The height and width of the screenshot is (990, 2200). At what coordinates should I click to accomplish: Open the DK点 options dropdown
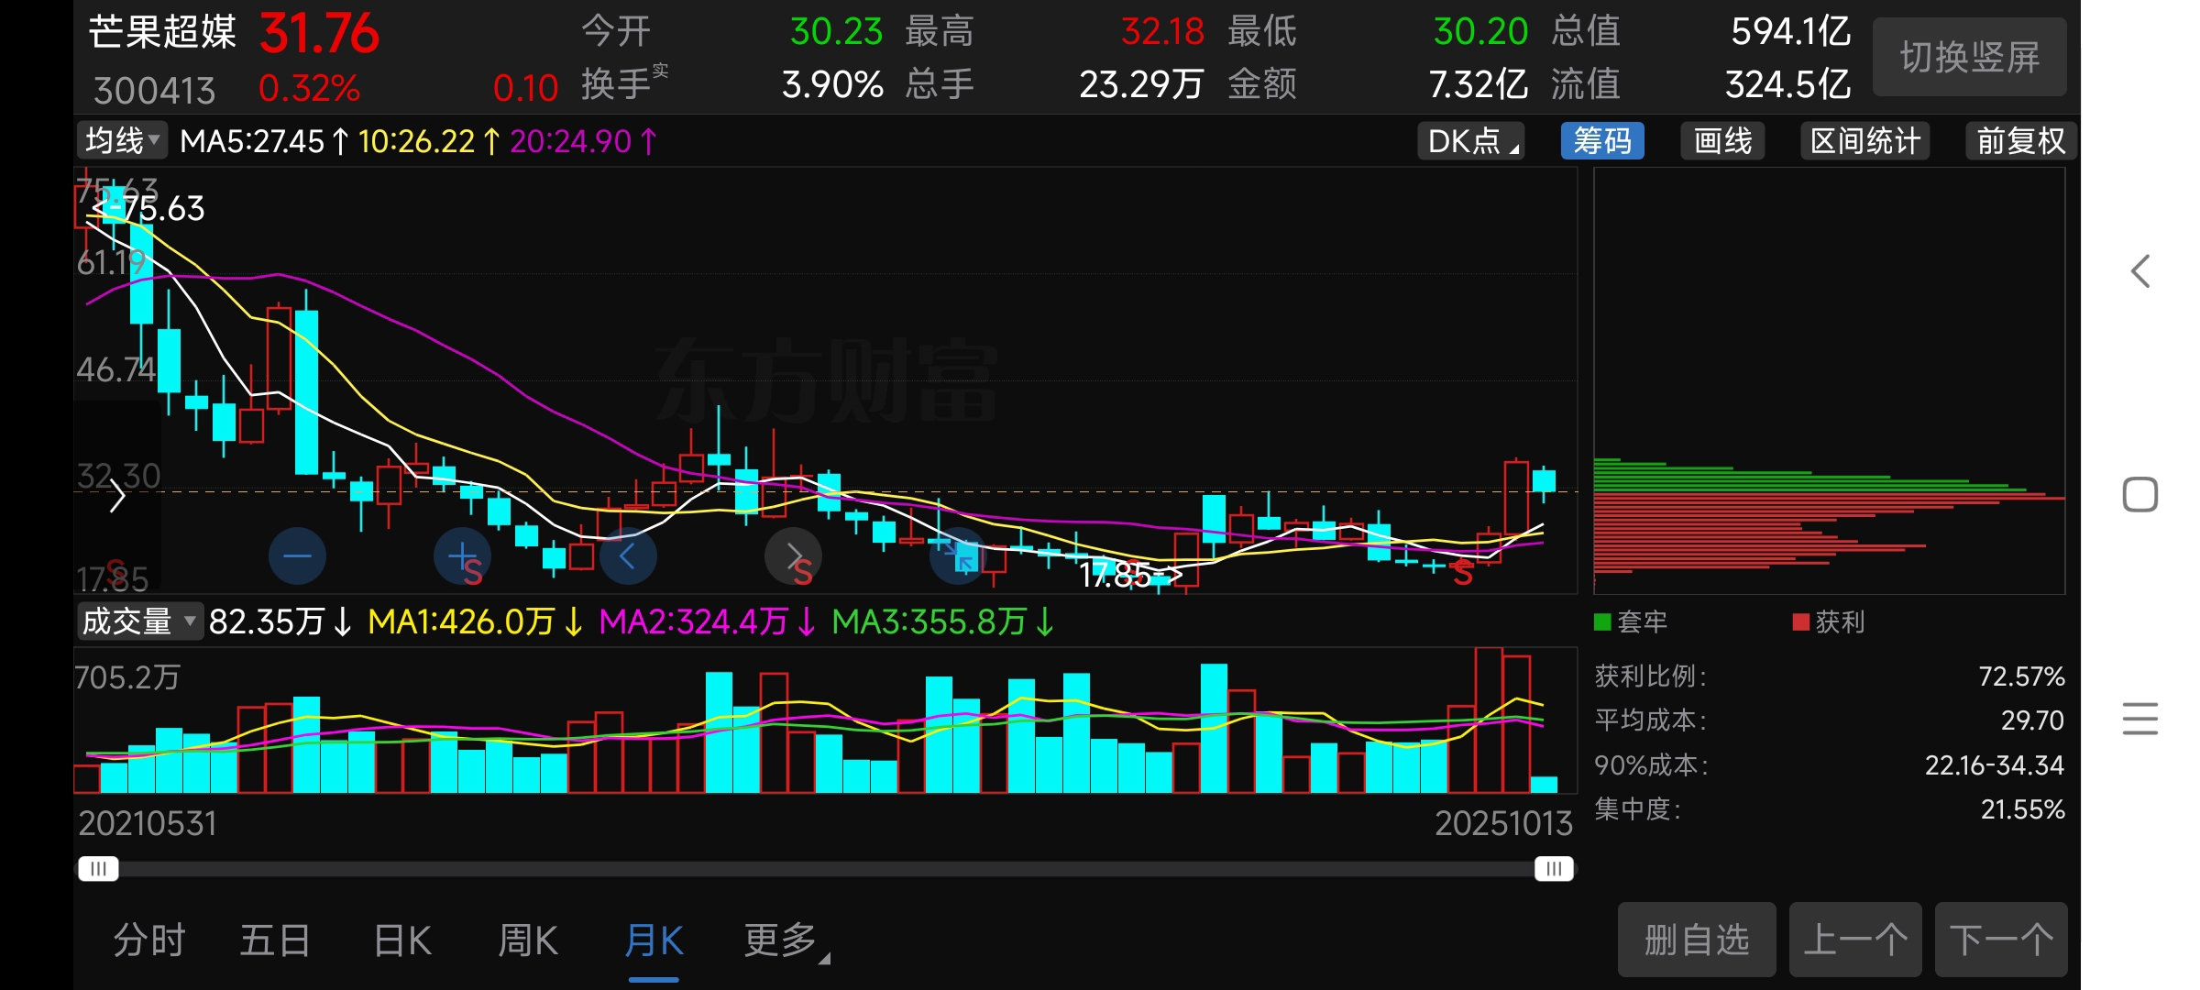(1471, 141)
